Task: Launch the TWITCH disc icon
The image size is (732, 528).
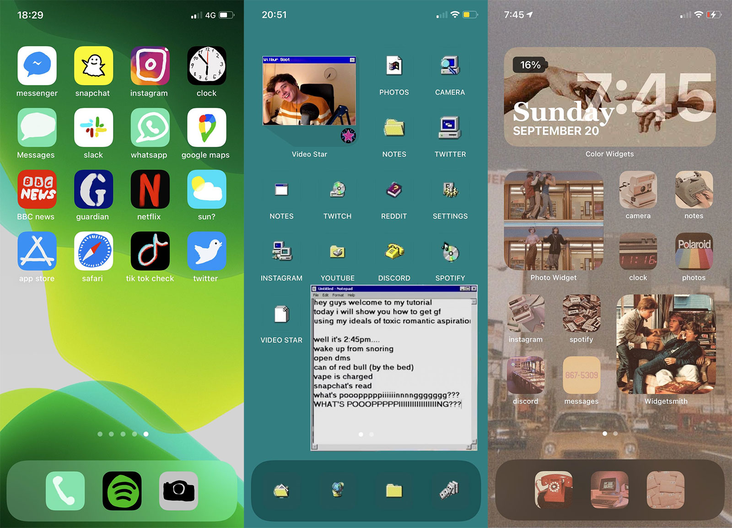Action: (x=338, y=189)
